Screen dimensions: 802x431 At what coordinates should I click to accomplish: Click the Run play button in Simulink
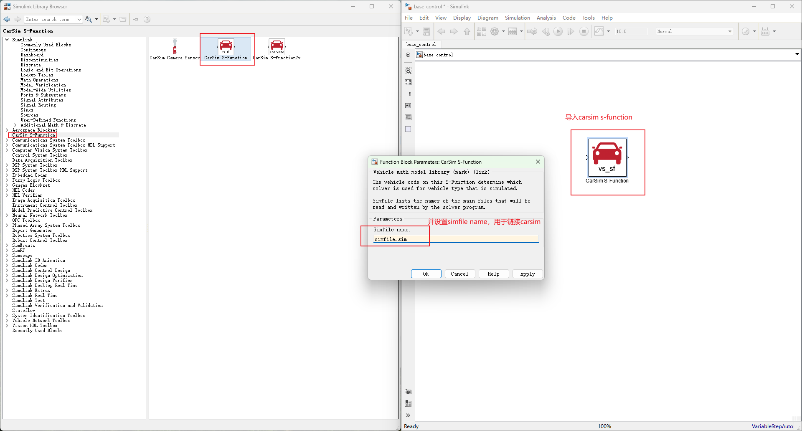click(x=558, y=31)
